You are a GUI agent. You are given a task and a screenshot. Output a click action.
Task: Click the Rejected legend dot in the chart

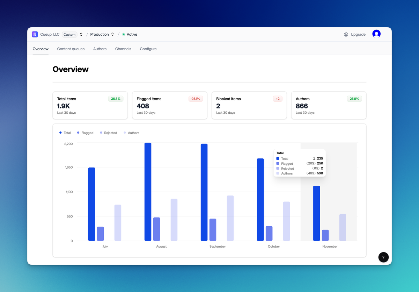(101, 133)
